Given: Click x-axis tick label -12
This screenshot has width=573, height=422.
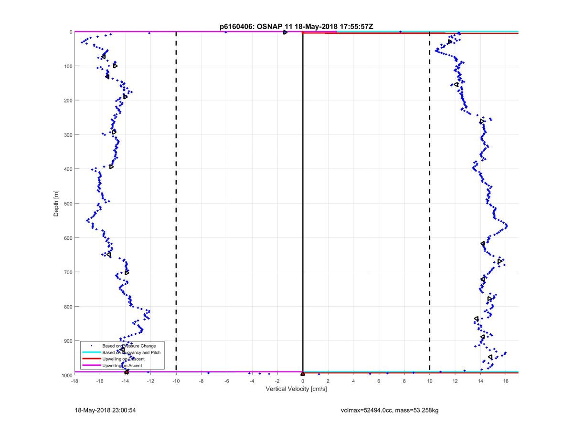Looking at the screenshot, I should (x=150, y=381).
